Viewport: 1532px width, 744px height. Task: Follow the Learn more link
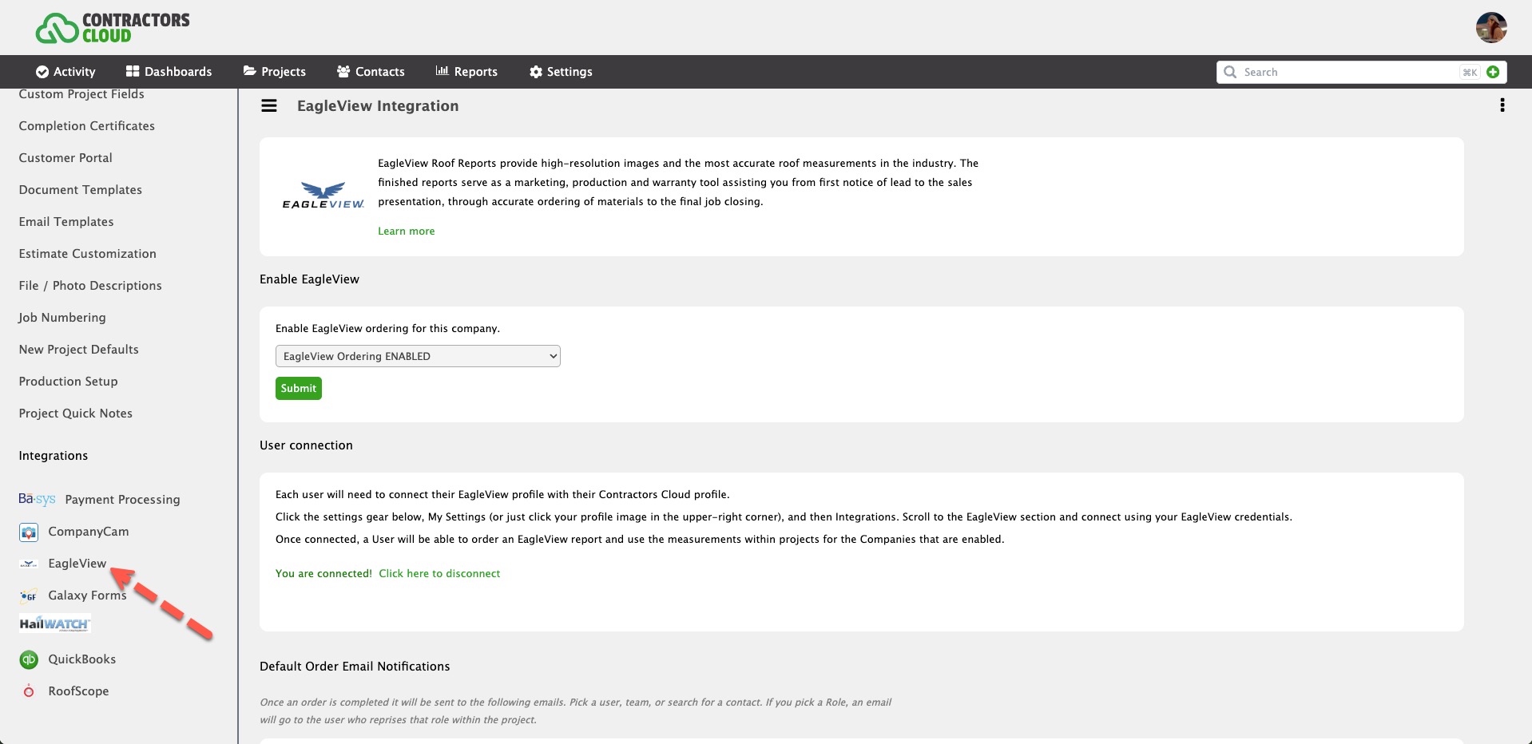point(407,231)
